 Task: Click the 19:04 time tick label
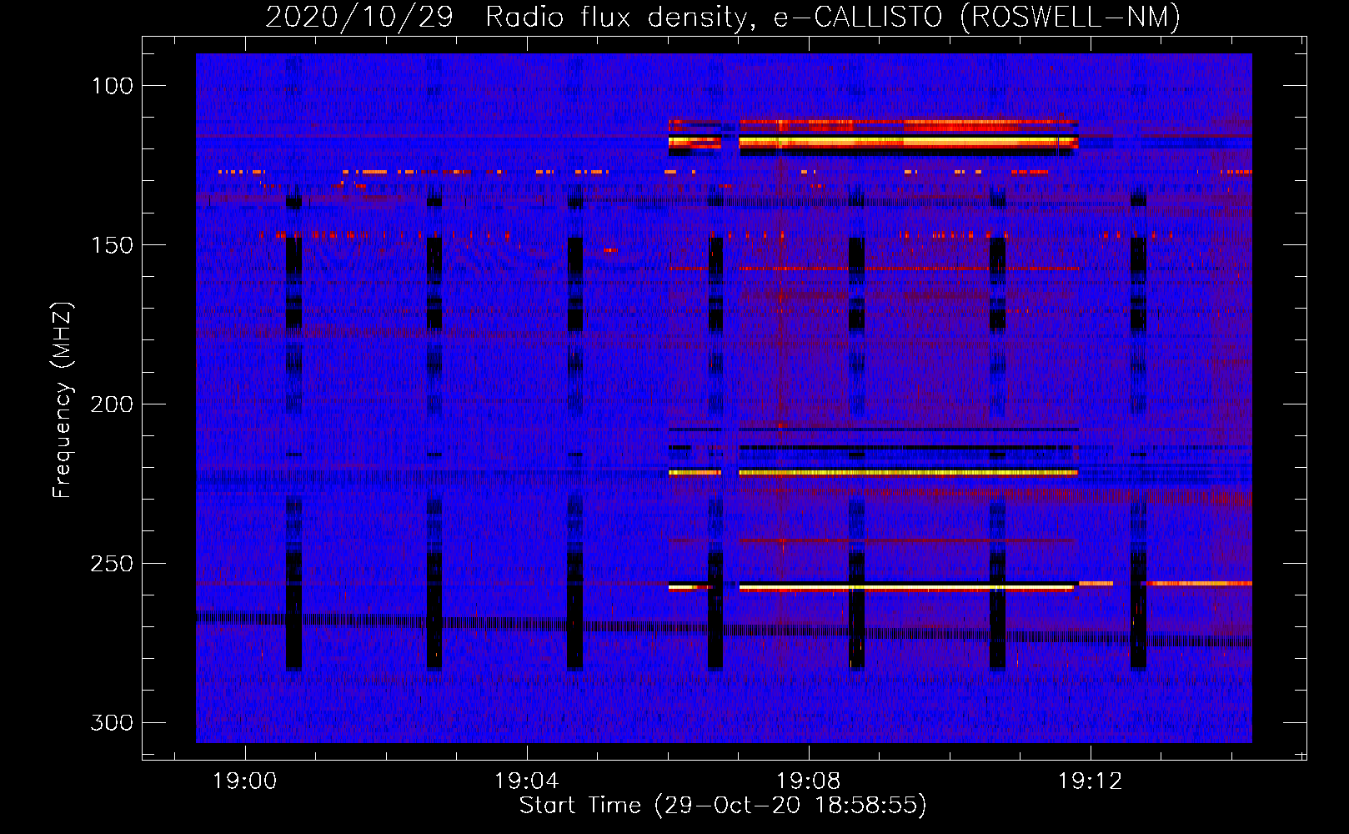point(526,781)
